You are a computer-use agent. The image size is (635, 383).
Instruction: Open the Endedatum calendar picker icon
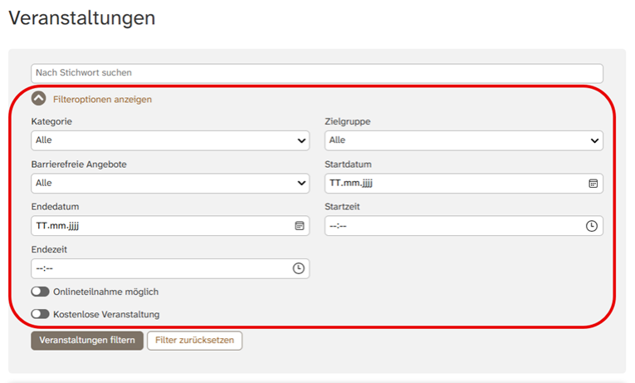pyautogui.click(x=299, y=226)
